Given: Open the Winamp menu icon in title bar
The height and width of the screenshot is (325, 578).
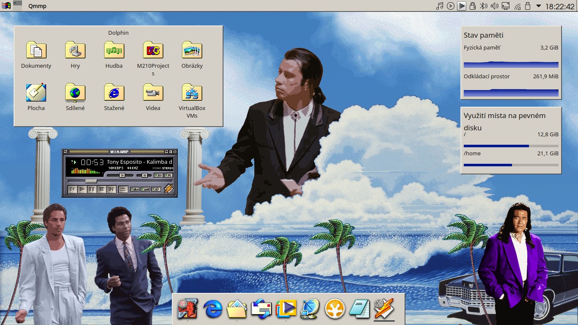Looking at the screenshot, I should point(66,152).
